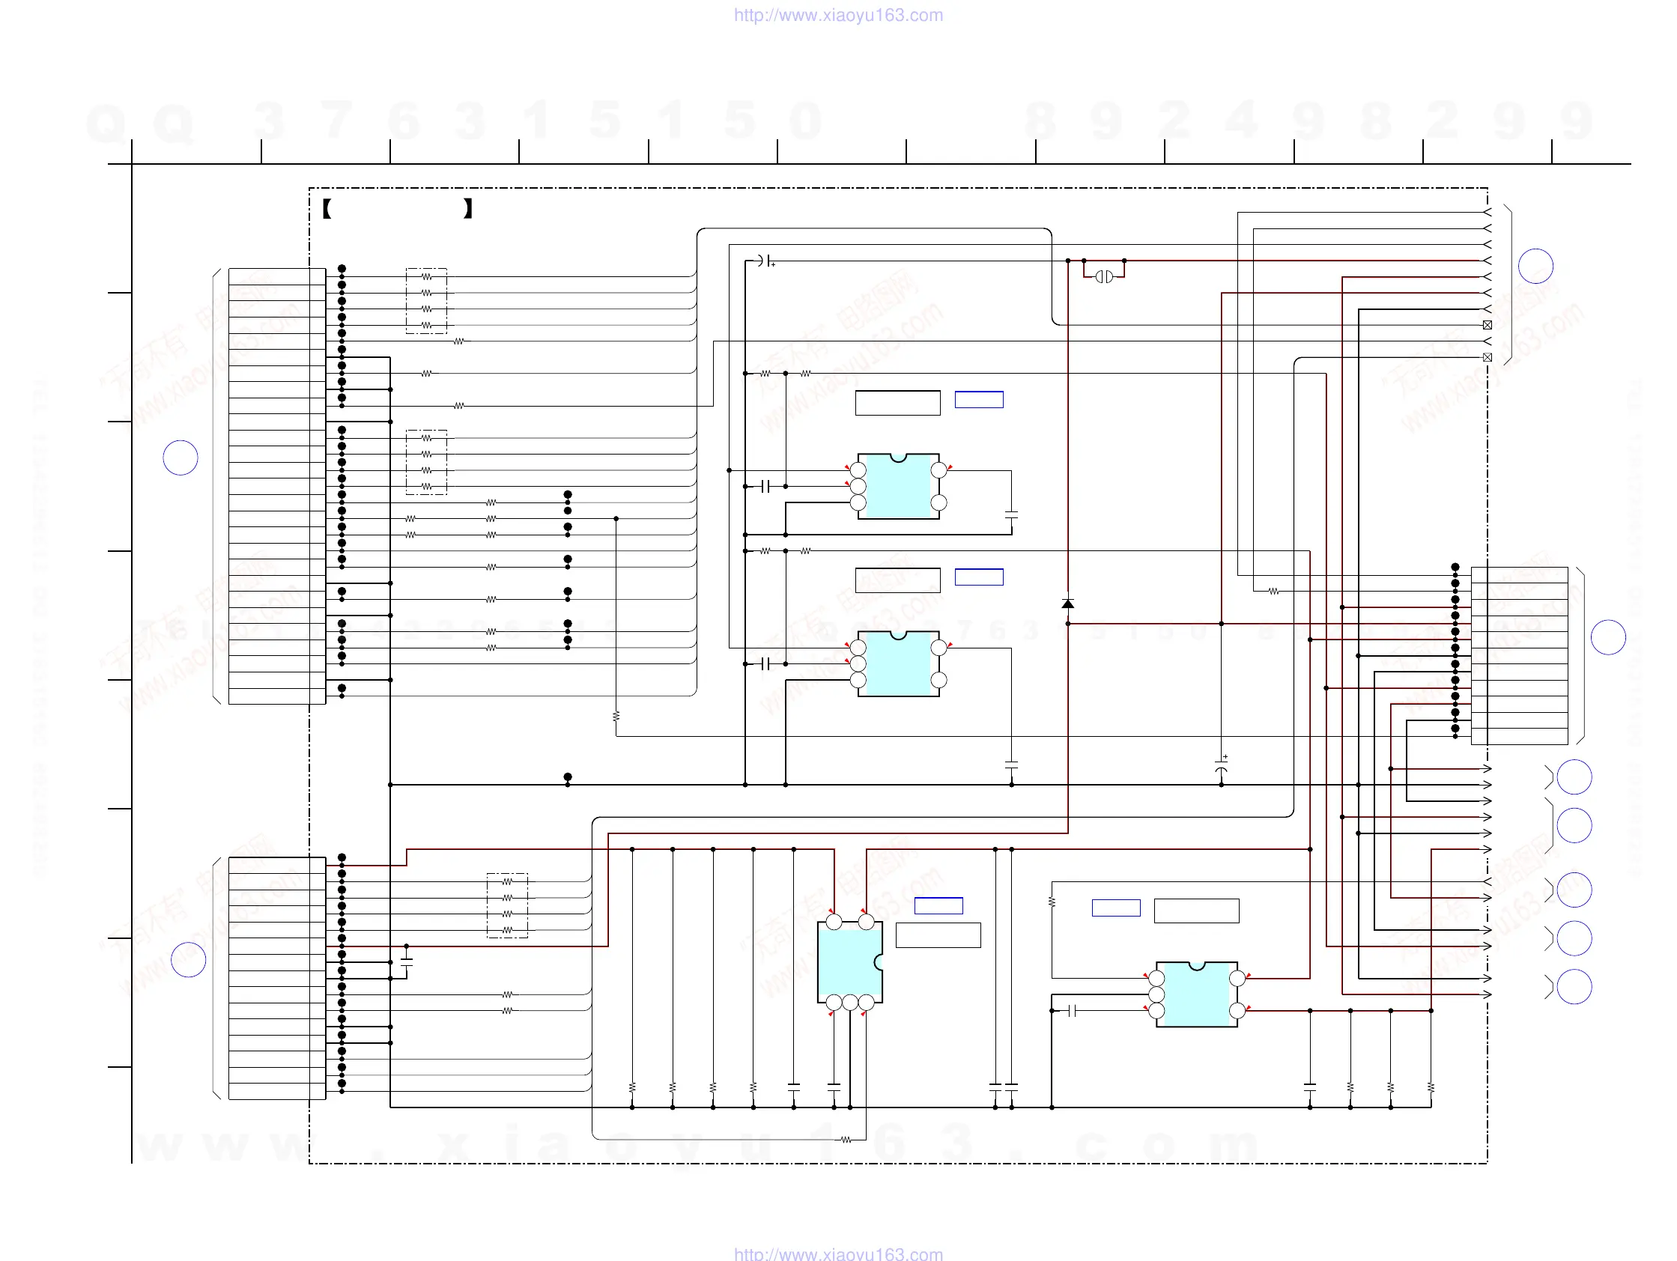Viewport: 1677px width, 1261px height.
Task: Click the polarized capacitor at the top of the schematic
Action: pos(765,261)
